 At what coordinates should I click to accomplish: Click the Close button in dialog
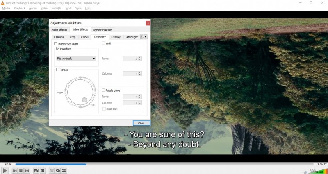click(x=141, y=123)
